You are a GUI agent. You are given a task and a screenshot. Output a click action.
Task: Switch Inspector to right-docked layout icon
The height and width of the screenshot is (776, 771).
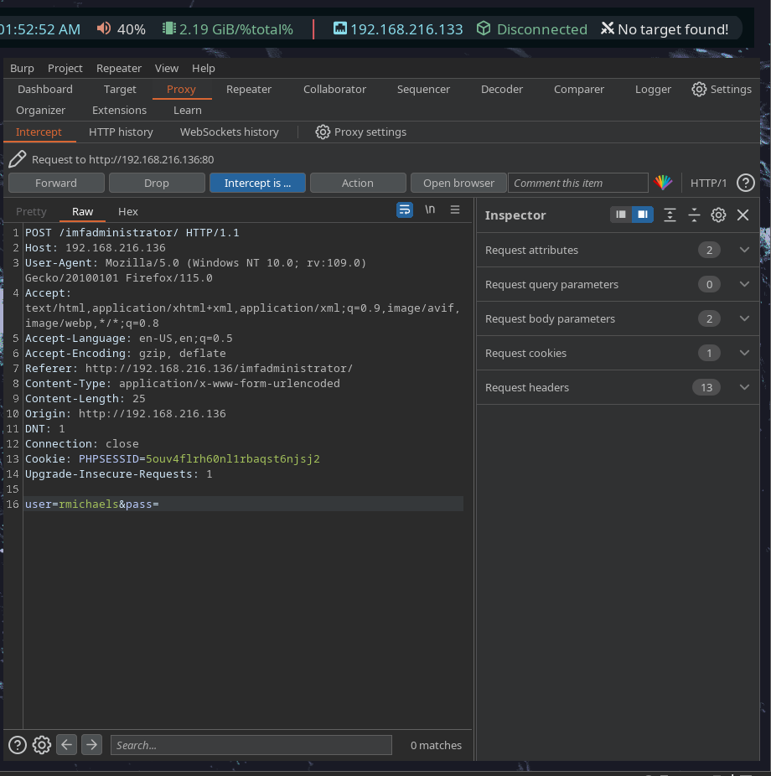(642, 215)
